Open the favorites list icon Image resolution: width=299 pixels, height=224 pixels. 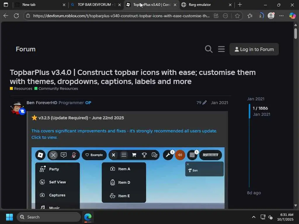tap(250, 16)
